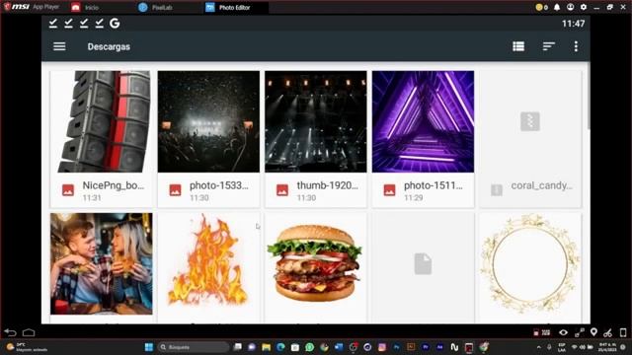This screenshot has width=632, height=355.
Task: Click the scissors screenshot icon in bottom bar
Action: (608, 332)
